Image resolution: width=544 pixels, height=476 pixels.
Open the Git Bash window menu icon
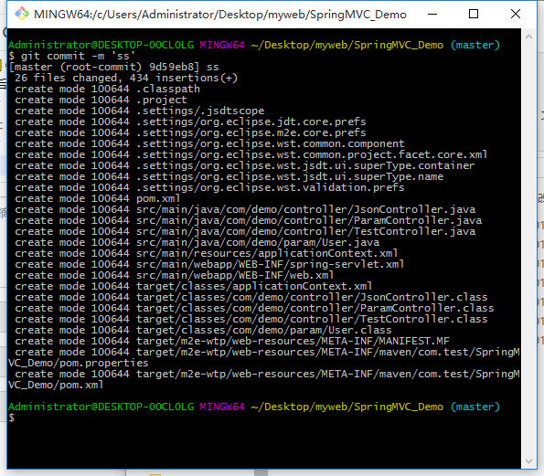point(22,15)
